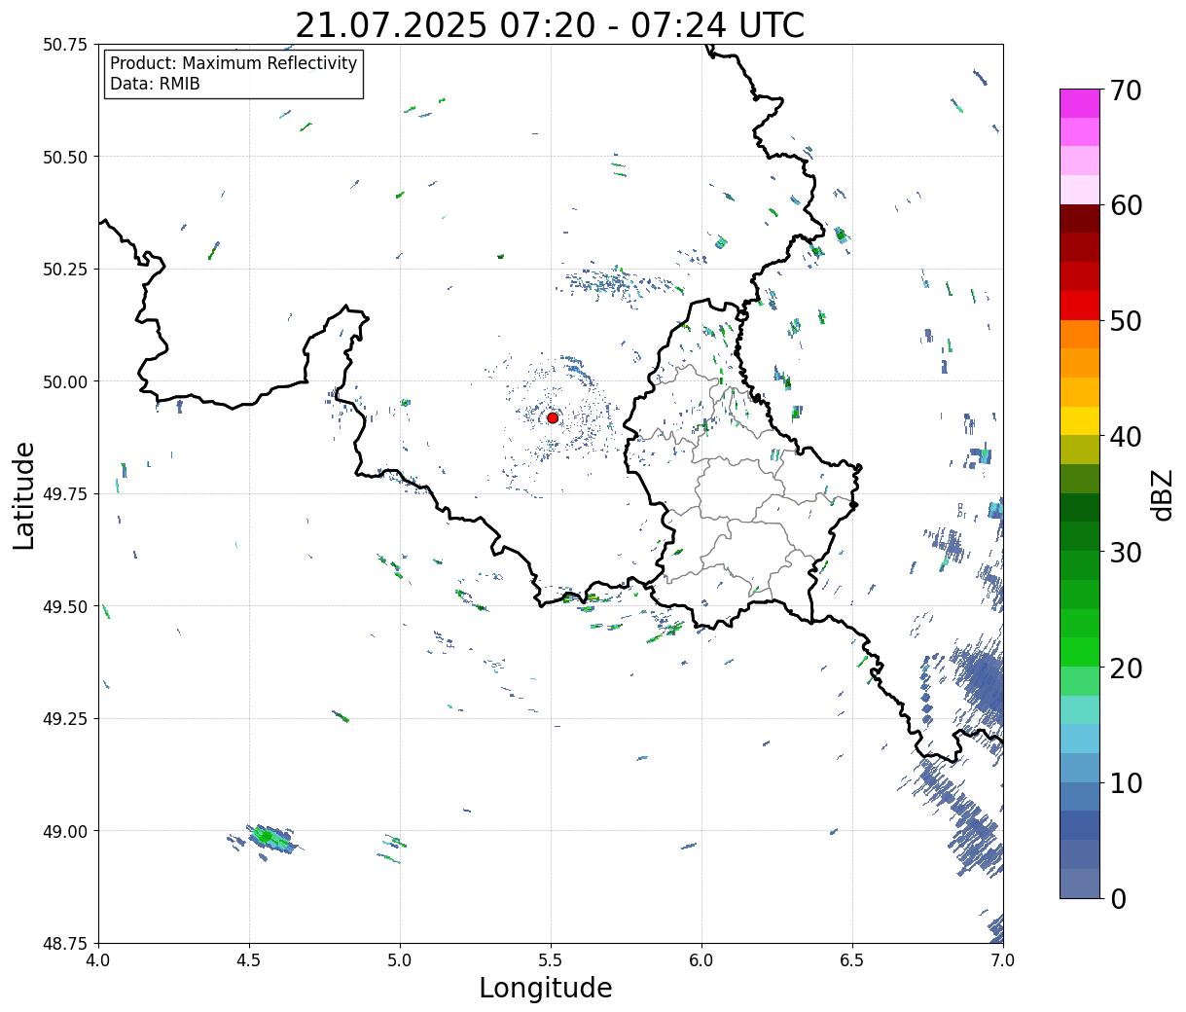The image size is (1186, 1012).
Task: Click the colorbar tick label 20
Action: point(1126,668)
